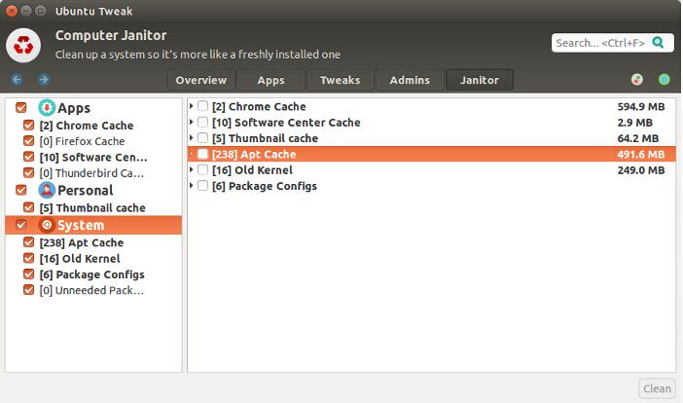Click the search magnifier icon

[658, 43]
